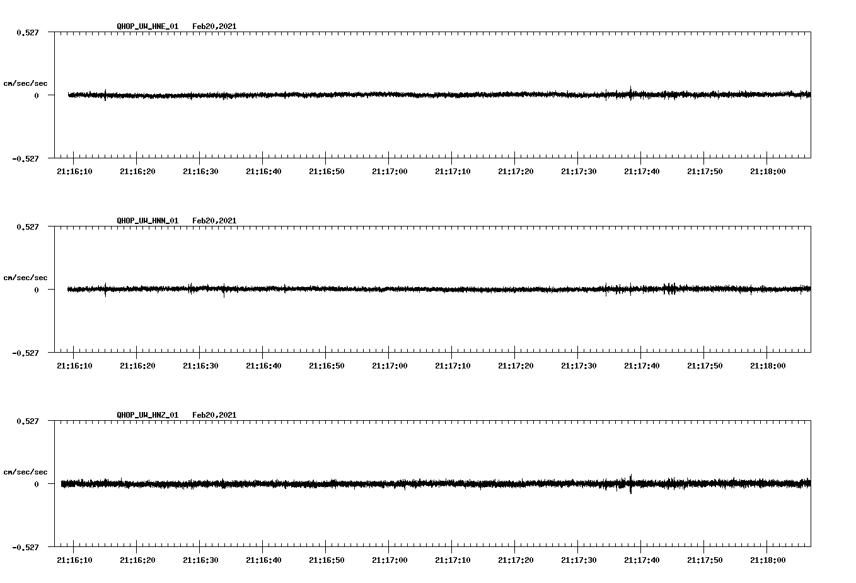The height and width of the screenshot is (583, 856).
Task: Click the 0.527 upper amplitude value on top plot
Action: (x=28, y=32)
